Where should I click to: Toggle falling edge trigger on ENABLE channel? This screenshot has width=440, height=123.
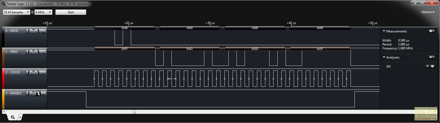[x=38, y=93]
